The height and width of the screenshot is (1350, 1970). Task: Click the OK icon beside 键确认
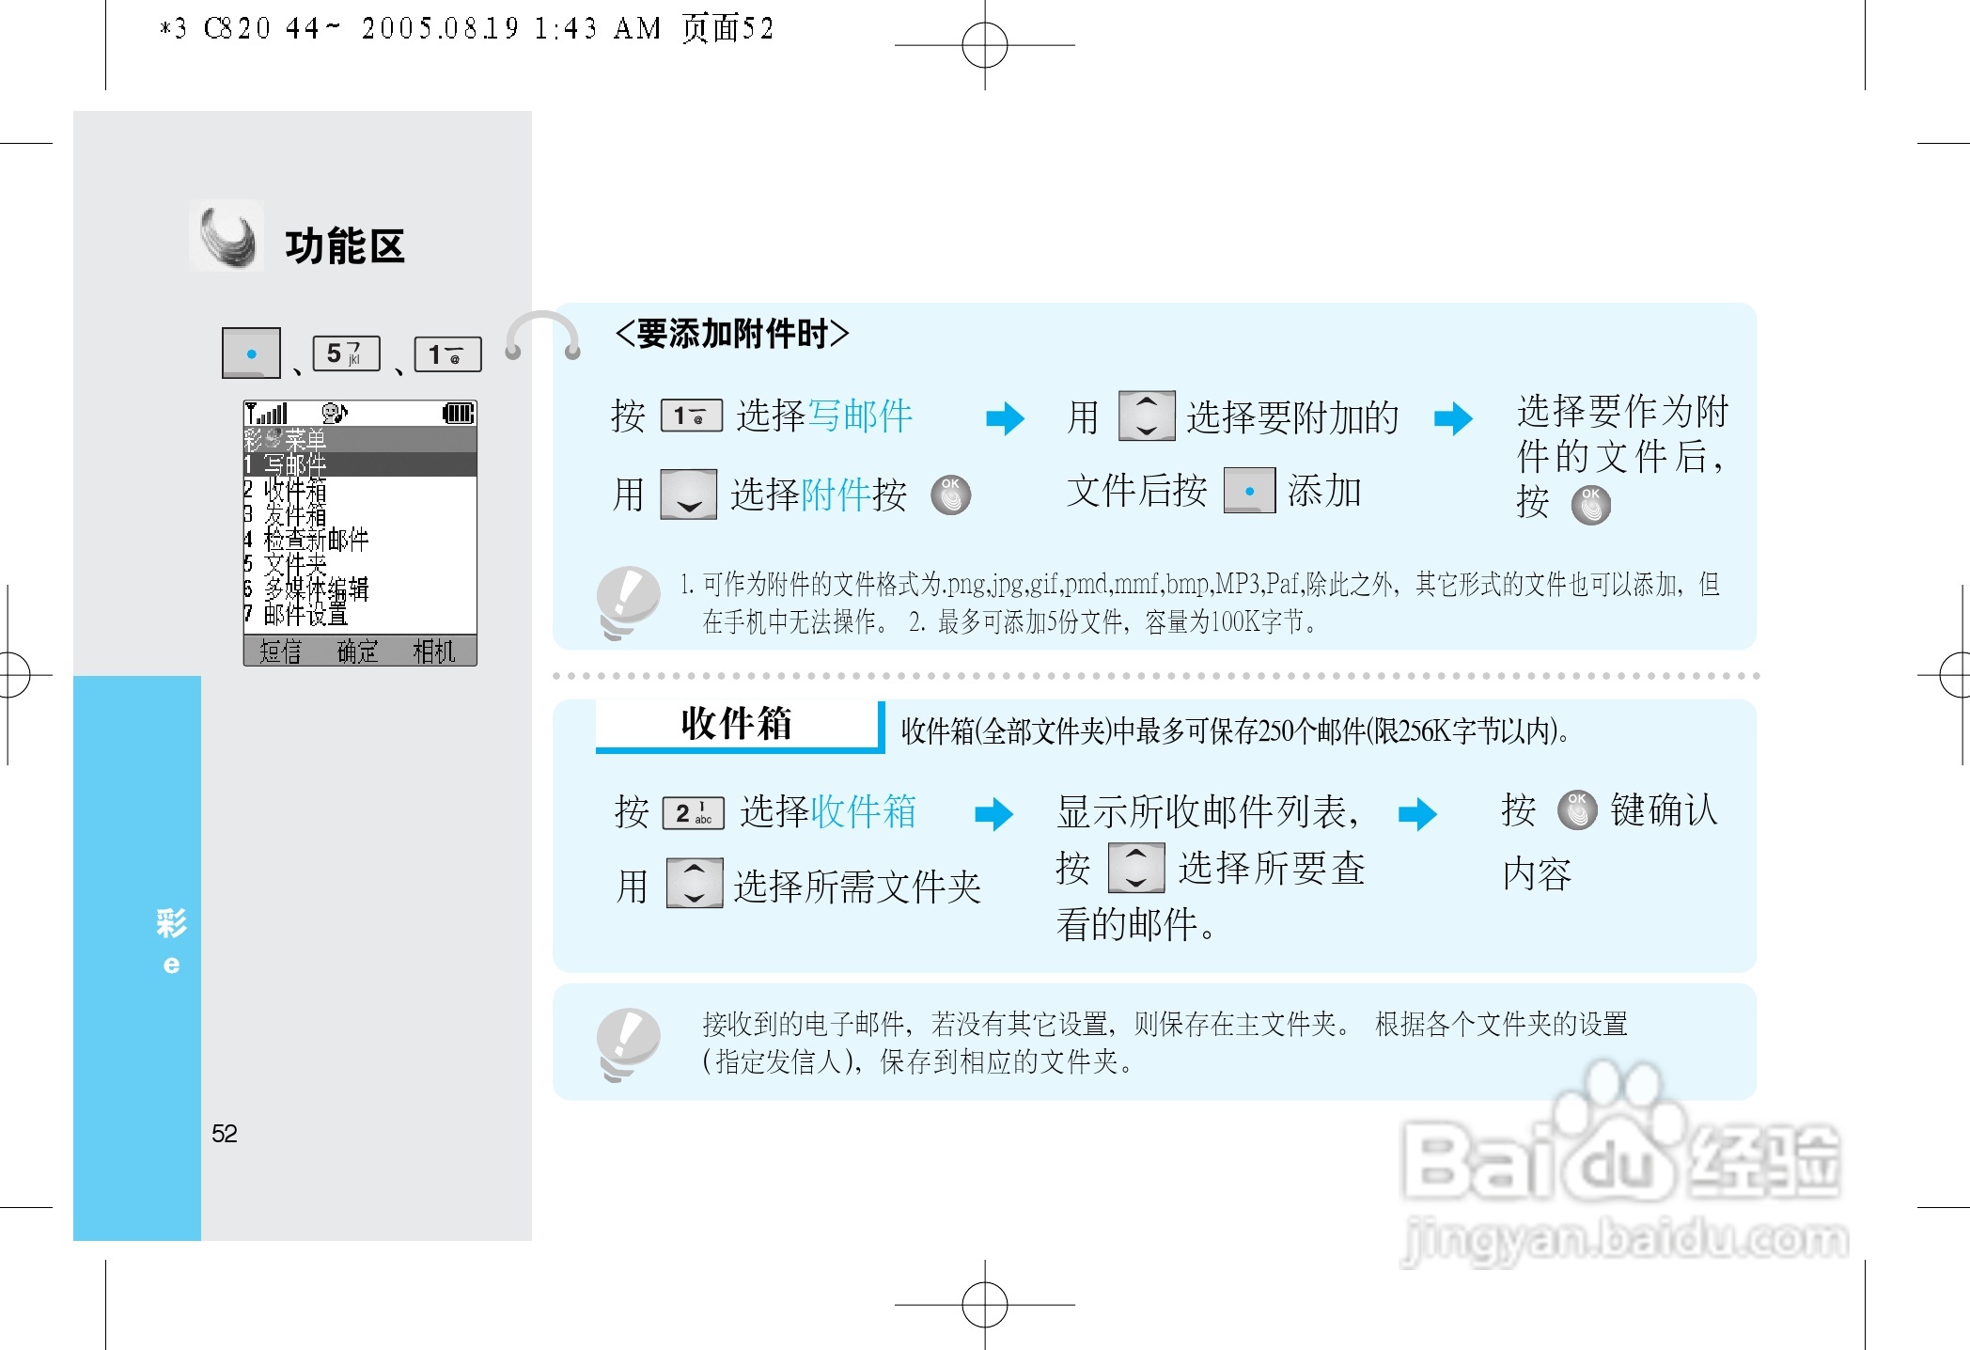click(x=1578, y=810)
